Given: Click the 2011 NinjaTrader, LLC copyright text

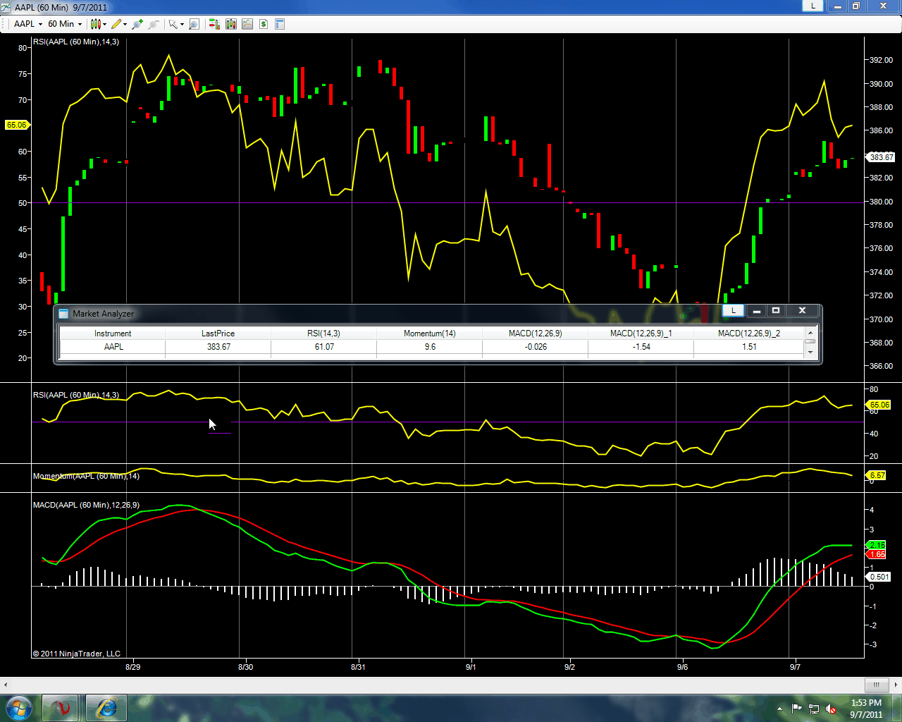Looking at the screenshot, I should pos(76,654).
